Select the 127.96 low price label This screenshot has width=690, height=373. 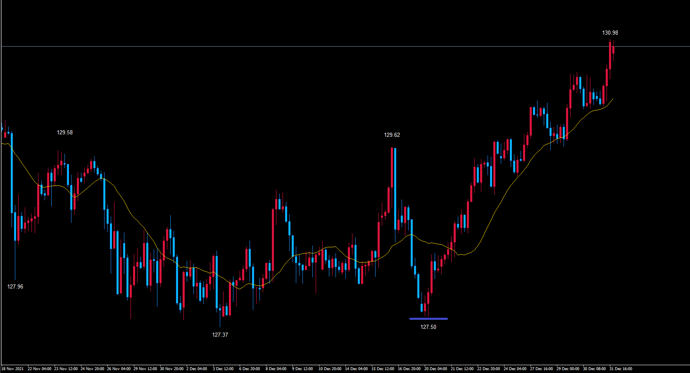(15, 286)
